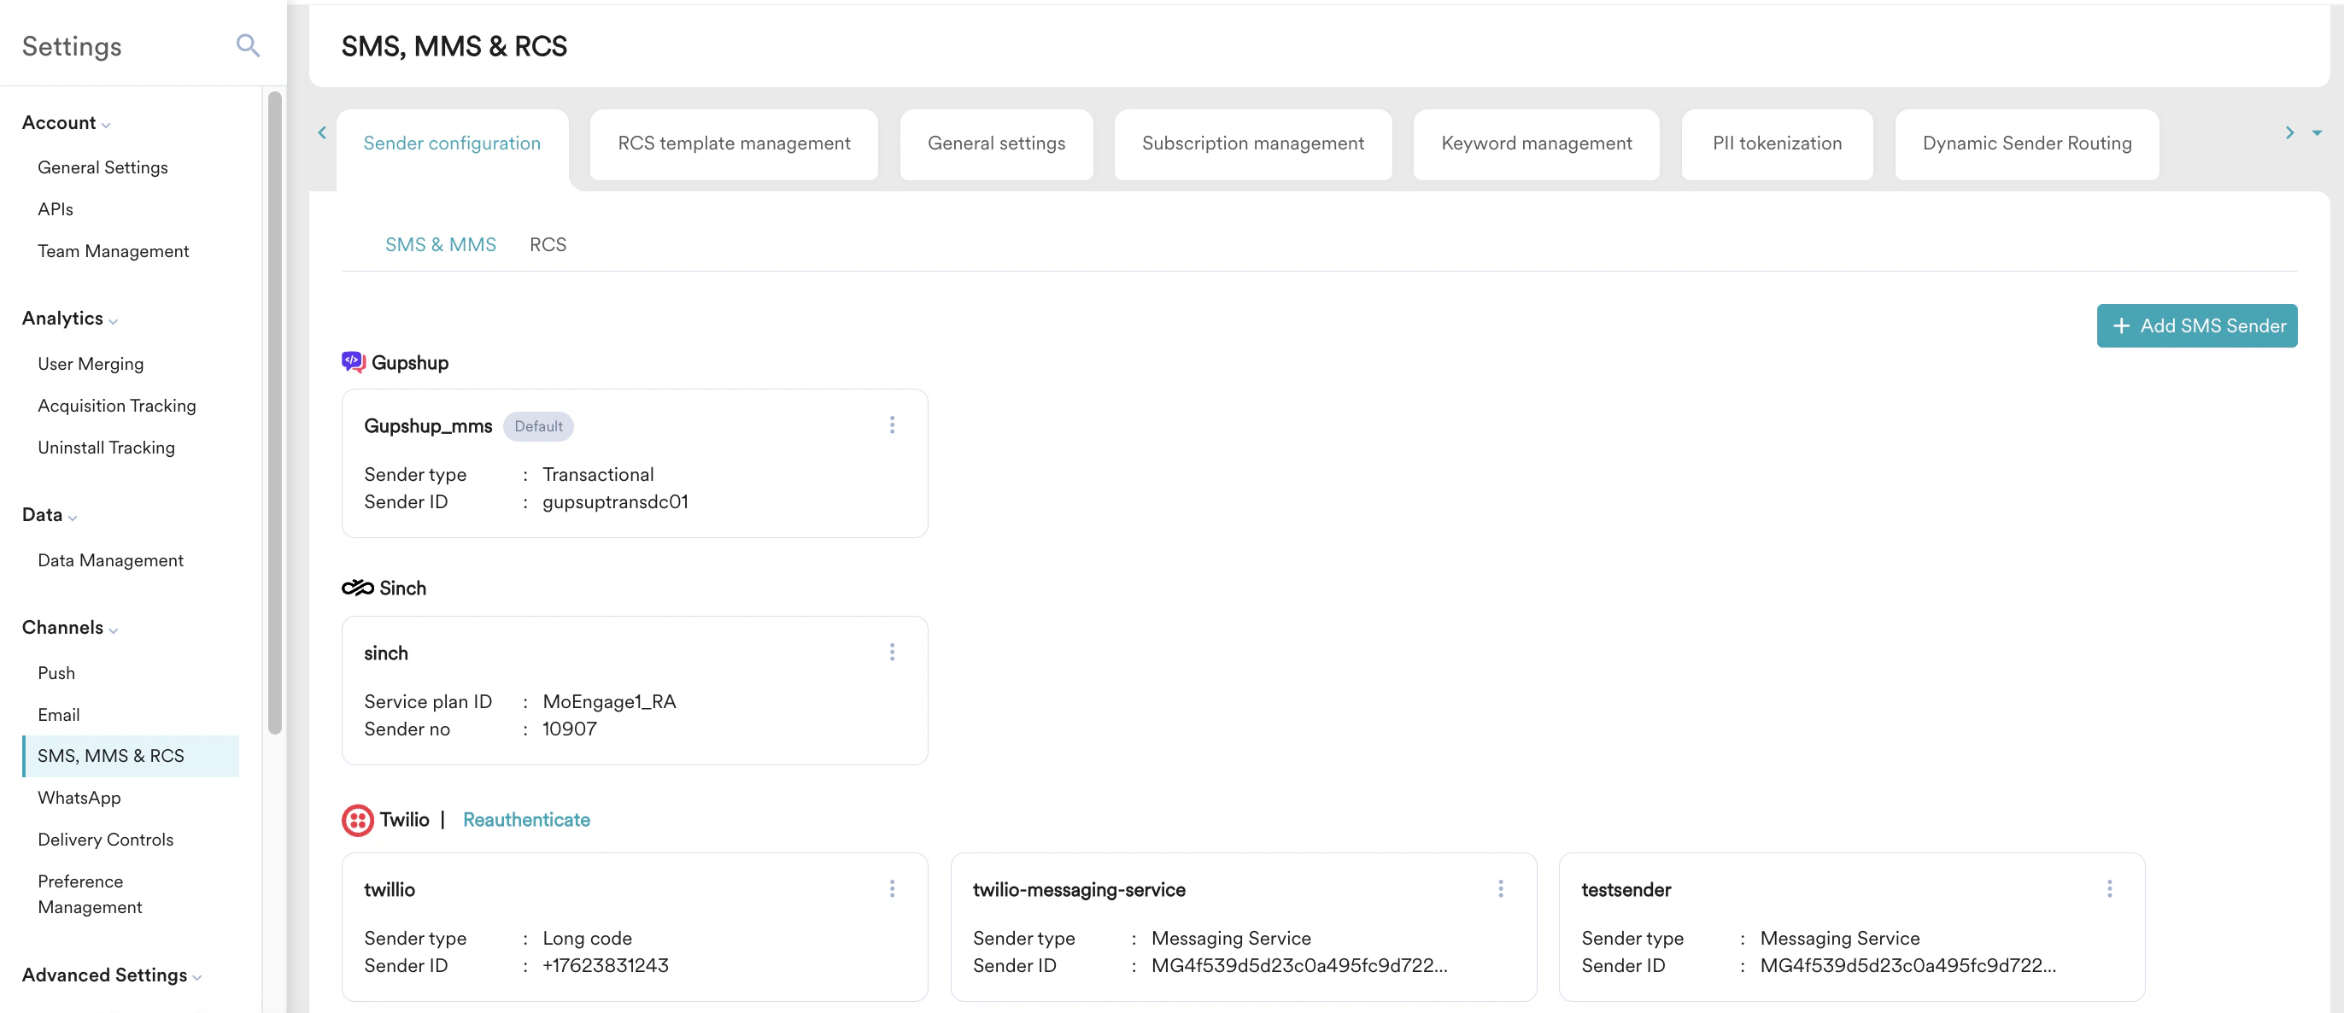
Task: Open the Gupshup_mms card options menu
Action: tap(892, 425)
